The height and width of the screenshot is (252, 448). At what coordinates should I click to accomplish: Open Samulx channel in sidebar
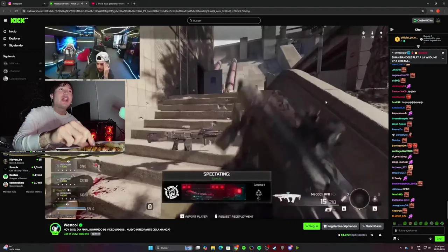click(x=22, y=169)
